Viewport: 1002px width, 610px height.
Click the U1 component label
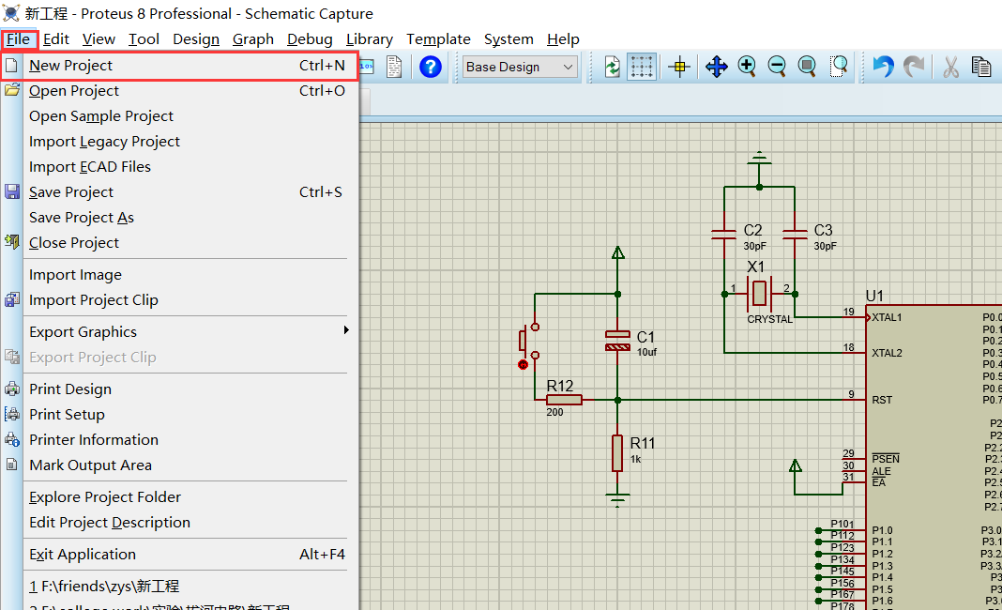pos(874,296)
